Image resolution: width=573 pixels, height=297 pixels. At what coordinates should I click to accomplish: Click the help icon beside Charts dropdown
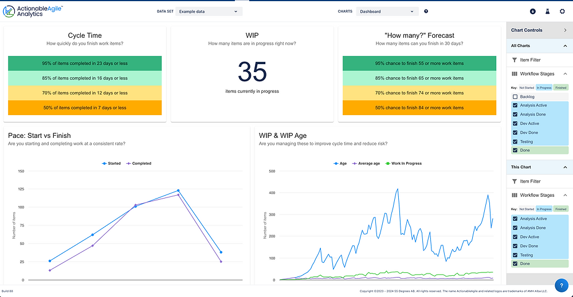426,11
